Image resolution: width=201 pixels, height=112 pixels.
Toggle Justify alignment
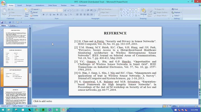pyautogui.click(x=88, y=15)
